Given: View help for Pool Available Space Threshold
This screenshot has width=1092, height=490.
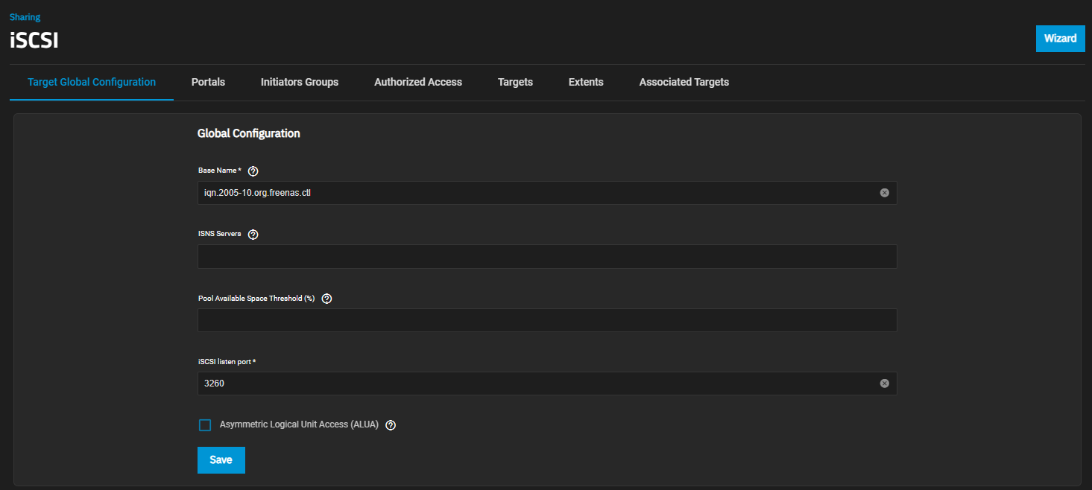Looking at the screenshot, I should pos(326,298).
